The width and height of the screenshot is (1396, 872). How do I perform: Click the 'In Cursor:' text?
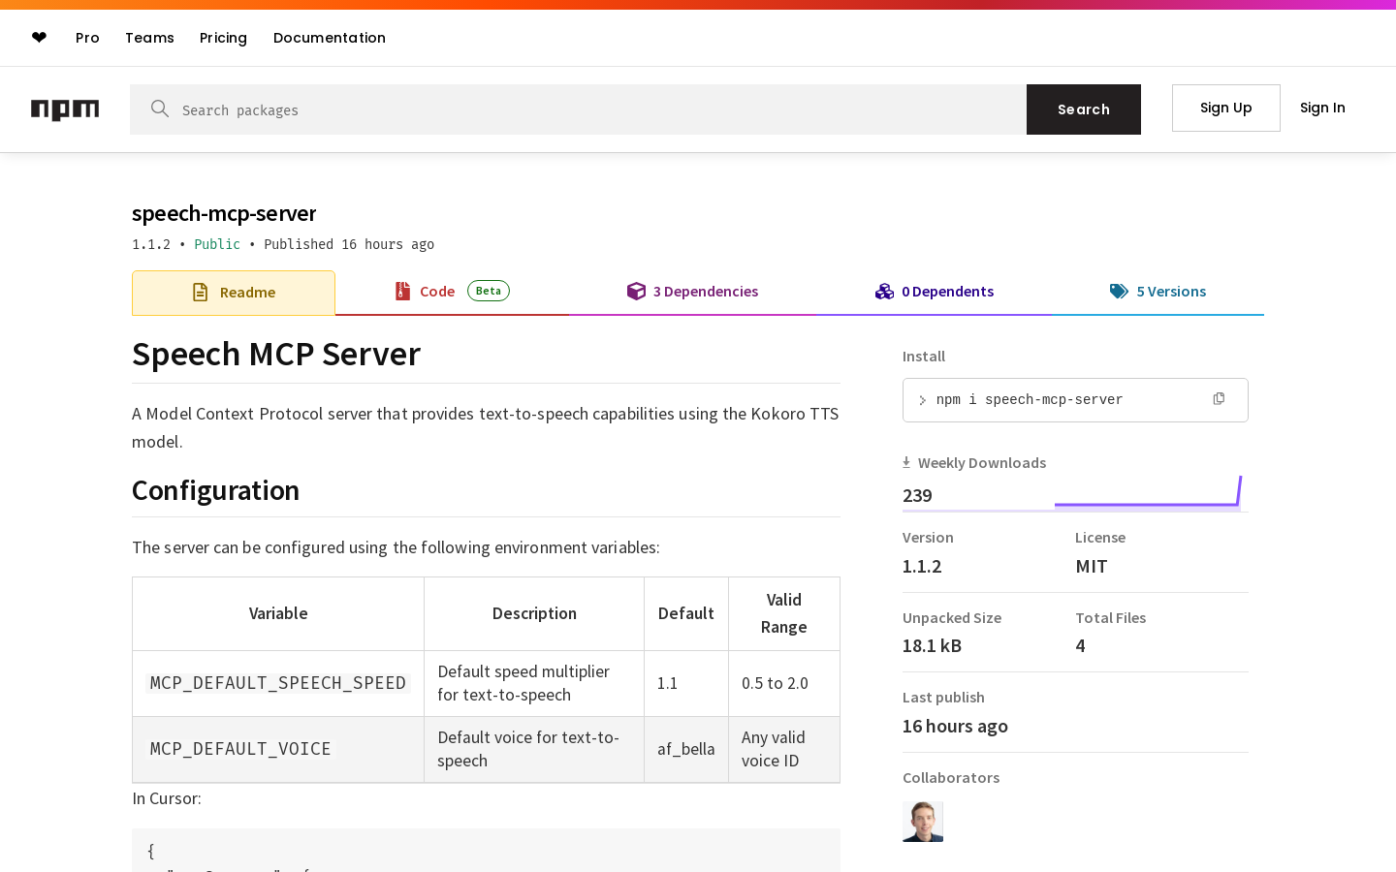(167, 798)
